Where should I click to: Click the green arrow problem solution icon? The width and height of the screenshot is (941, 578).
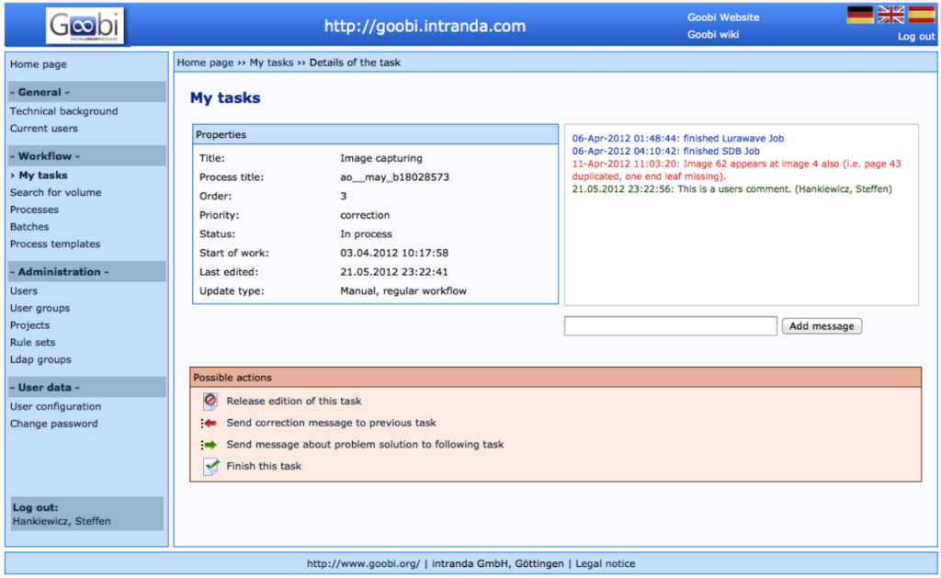click(x=209, y=445)
